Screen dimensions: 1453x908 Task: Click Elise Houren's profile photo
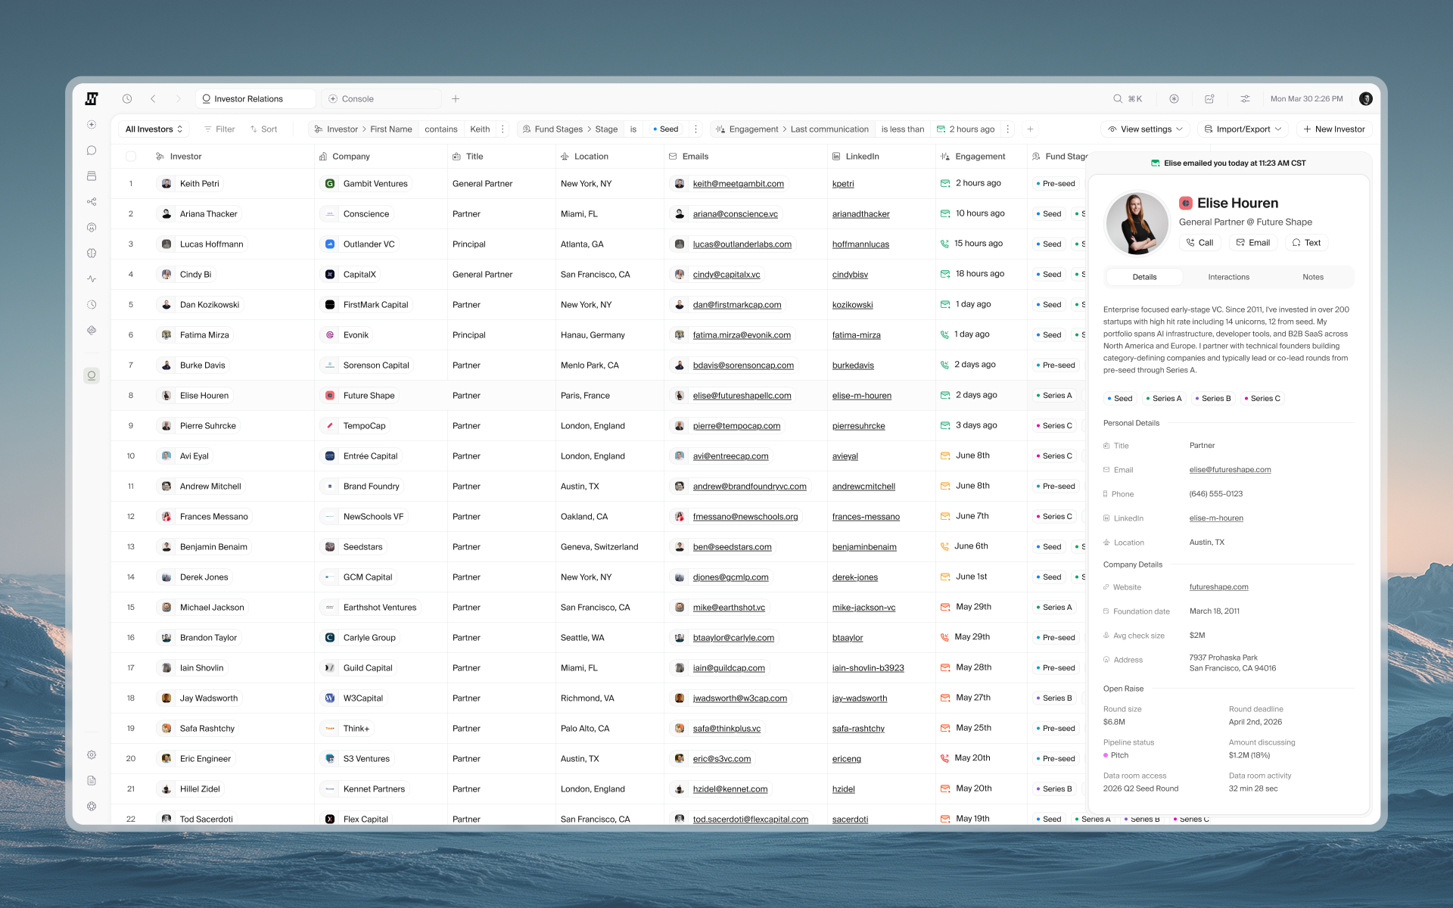click(1137, 222)
